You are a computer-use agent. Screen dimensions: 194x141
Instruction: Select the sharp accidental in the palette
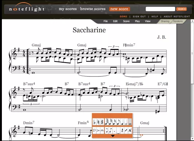tap(102, 122)
